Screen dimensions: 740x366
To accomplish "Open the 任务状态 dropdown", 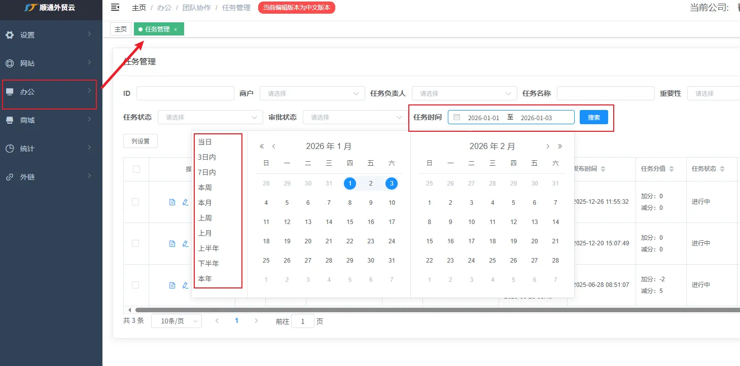I will [x=210, y=118].
